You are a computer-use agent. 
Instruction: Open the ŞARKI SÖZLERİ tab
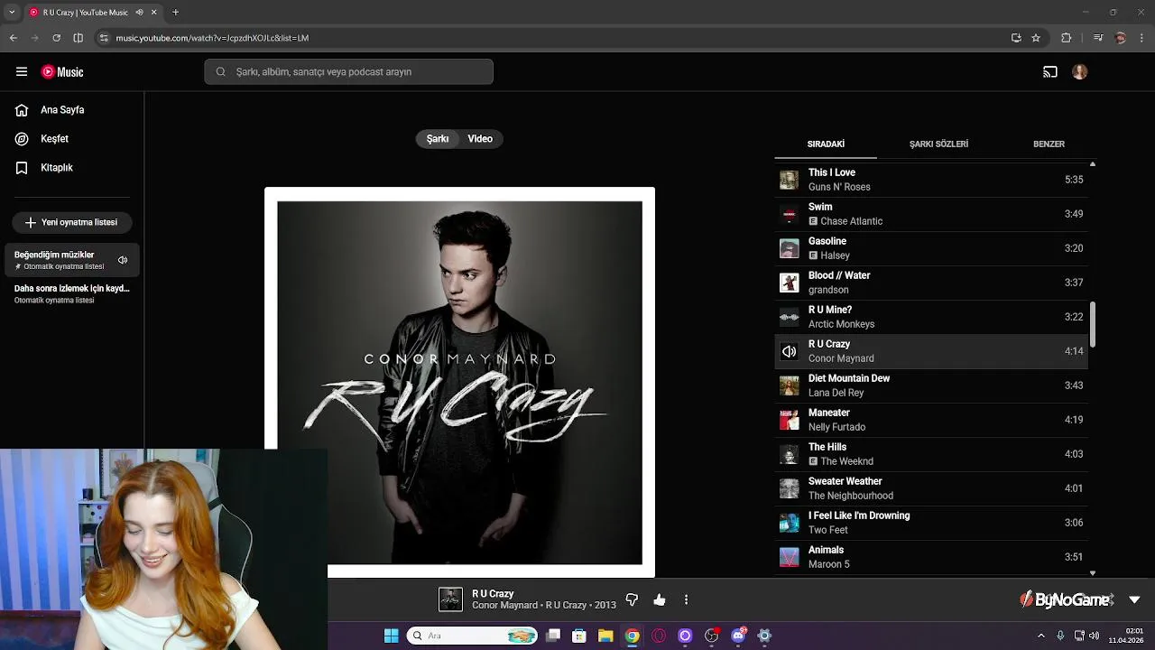(938, 144)
